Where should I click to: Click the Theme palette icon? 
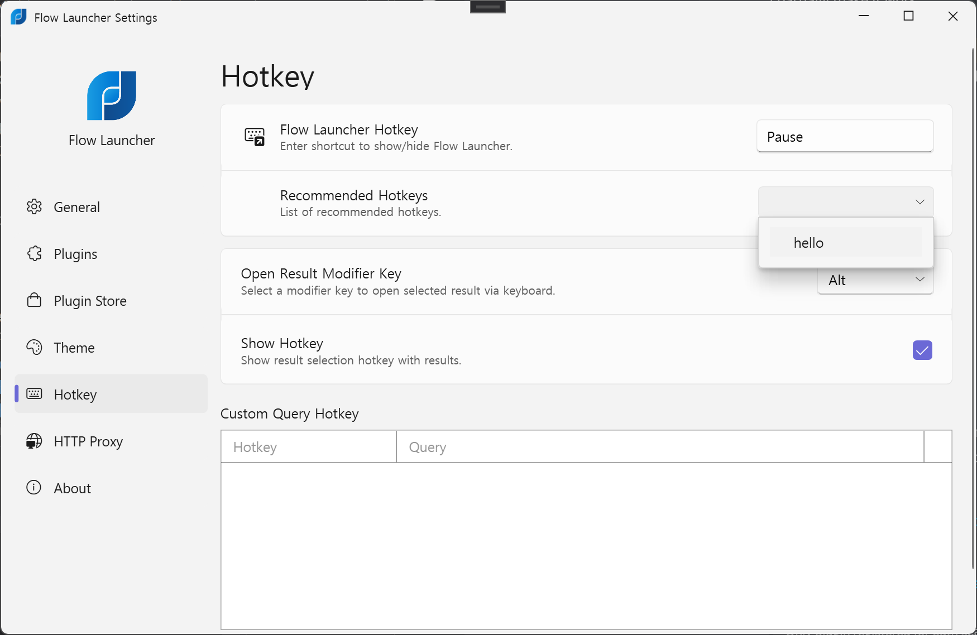pyautogui.click(x=34, y=348)
